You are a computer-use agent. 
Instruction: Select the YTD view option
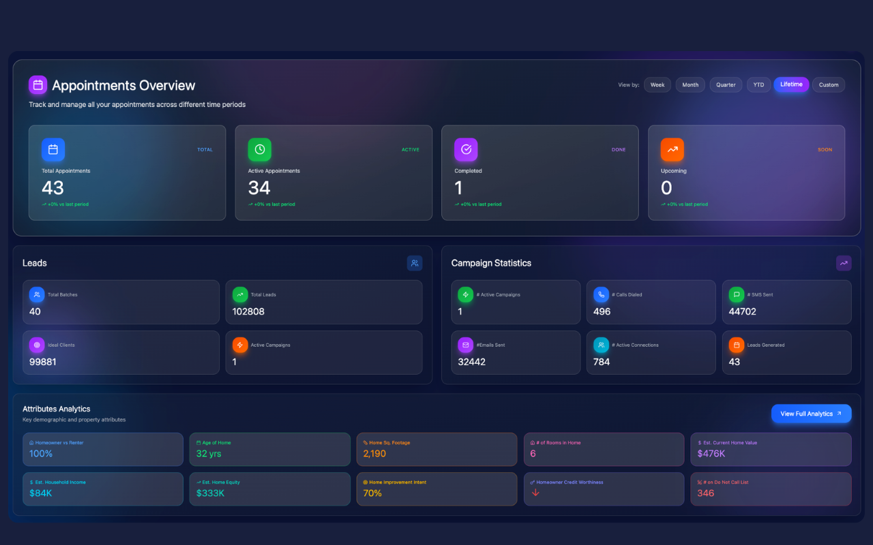click(x=759, y=85)
